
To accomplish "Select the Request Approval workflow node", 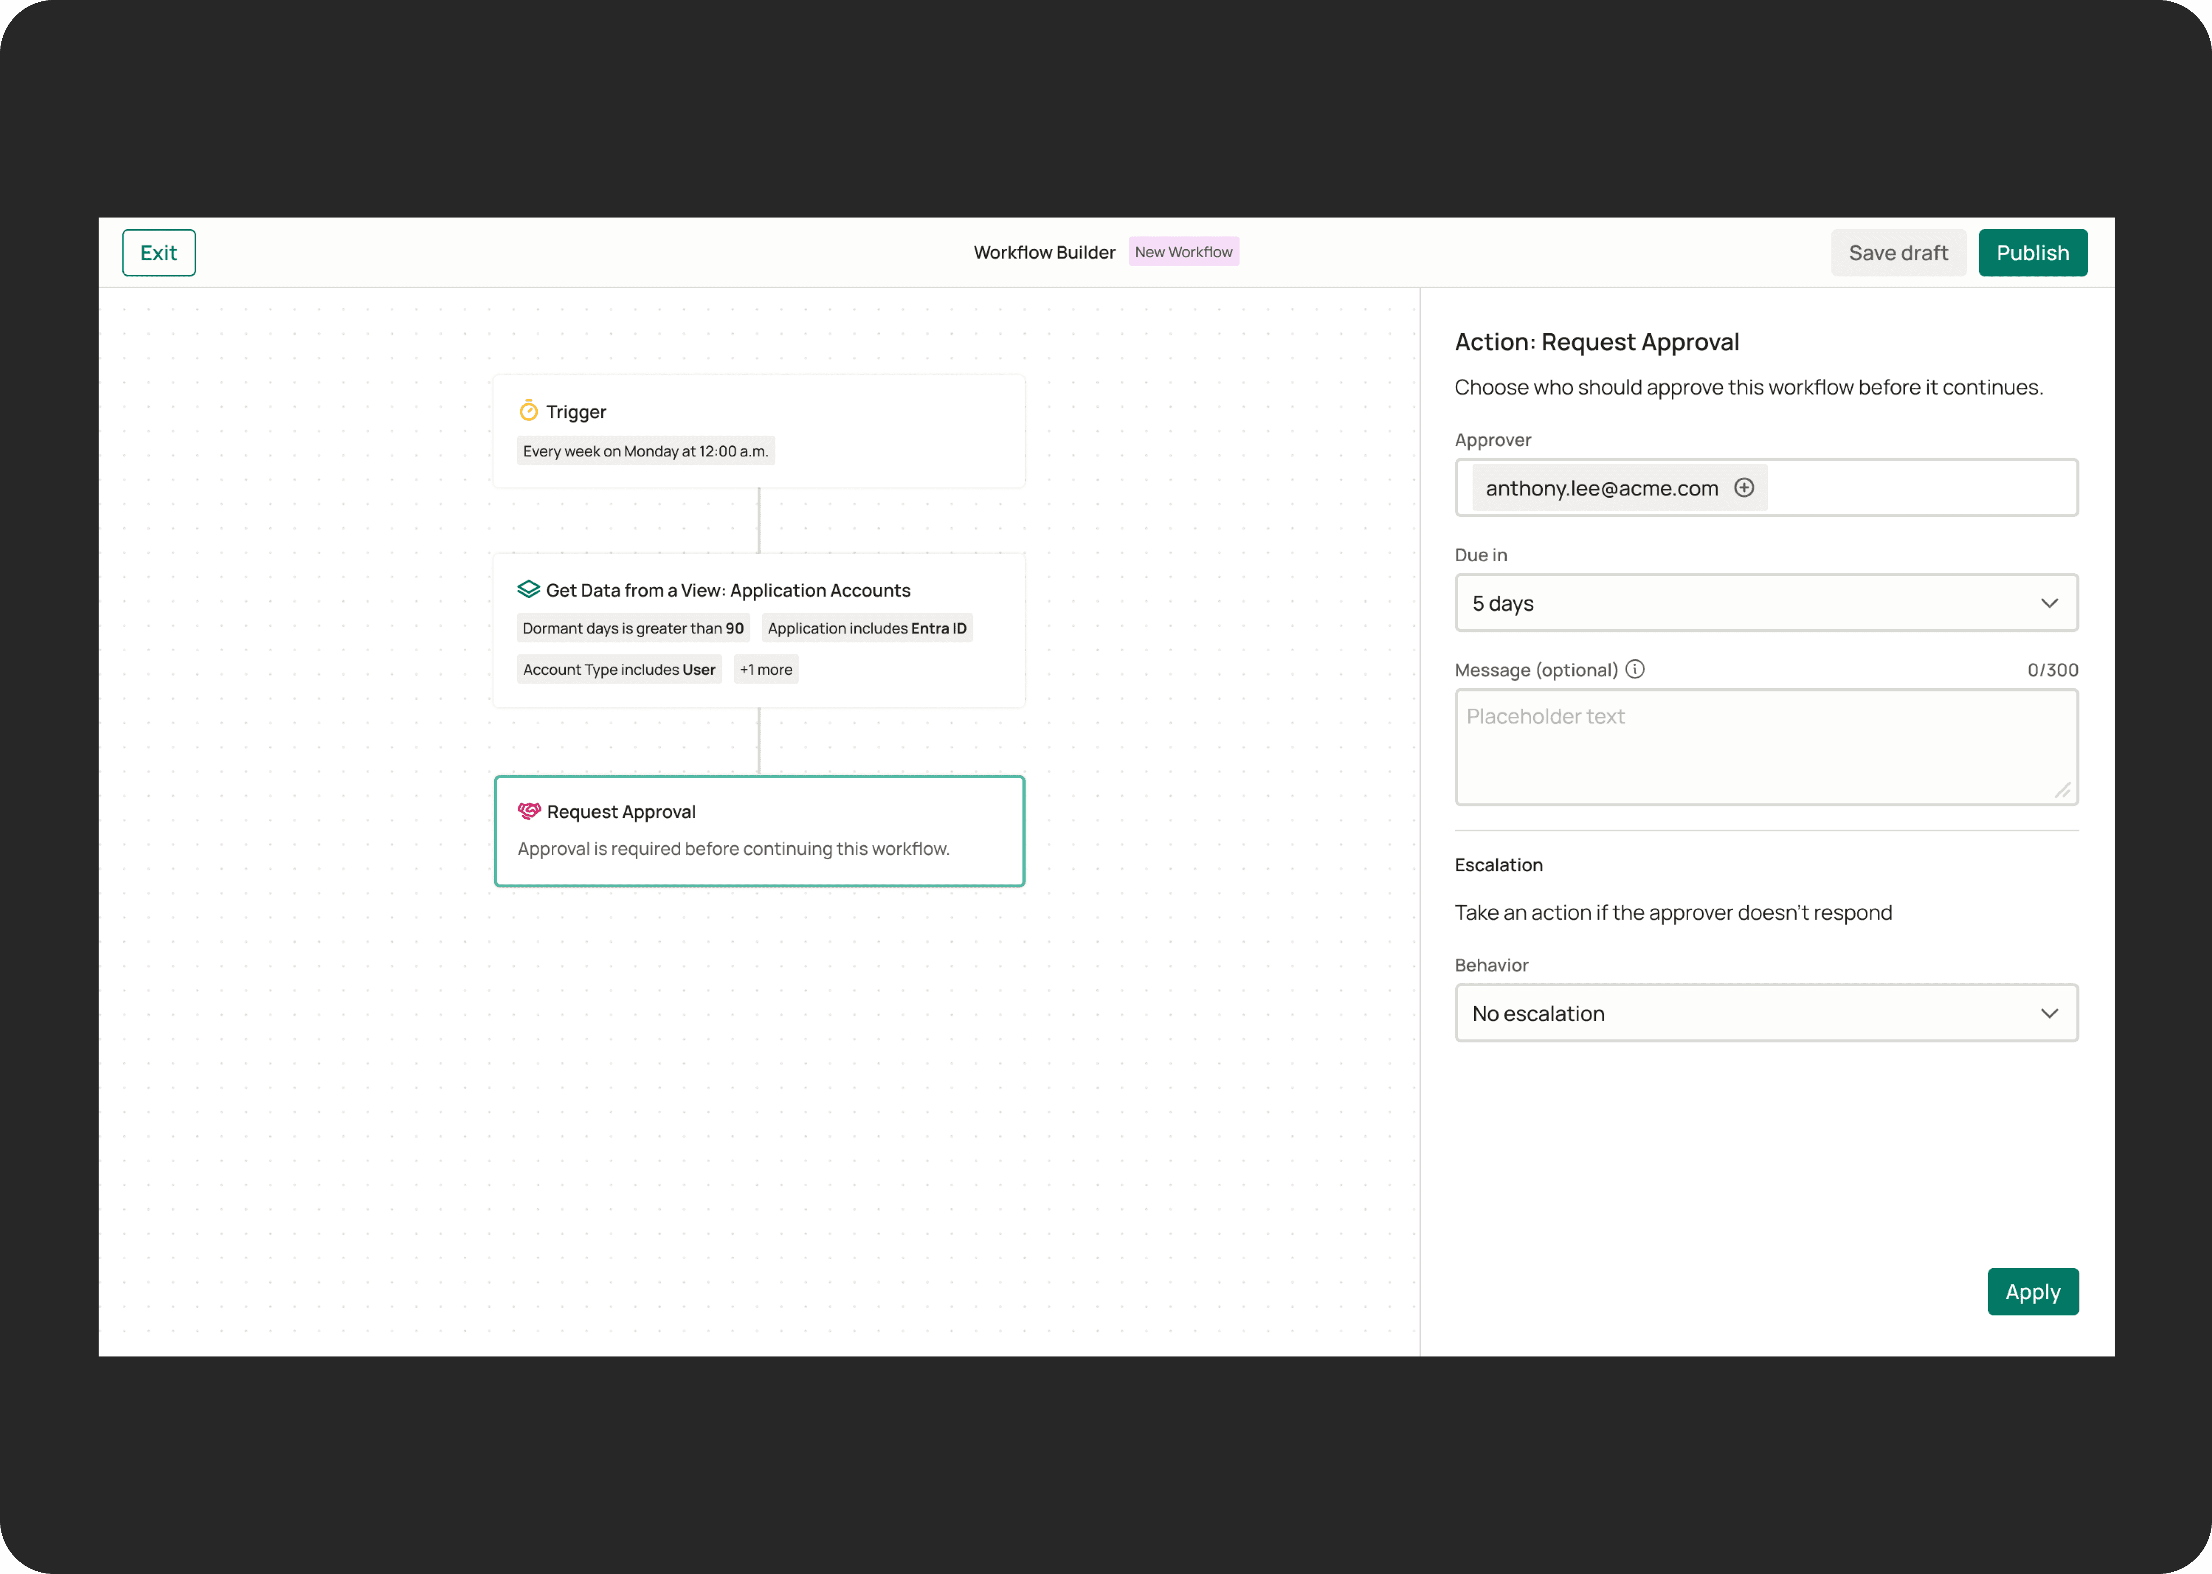I will (x=759, y=830).
